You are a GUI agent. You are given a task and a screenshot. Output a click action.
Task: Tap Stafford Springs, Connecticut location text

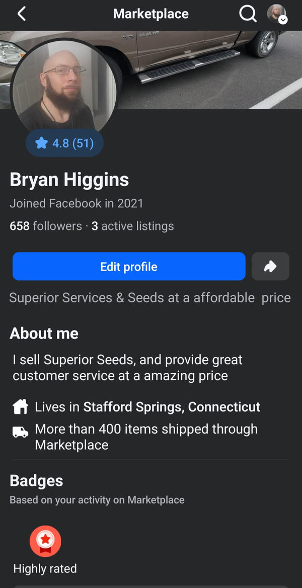pos(172,406)
